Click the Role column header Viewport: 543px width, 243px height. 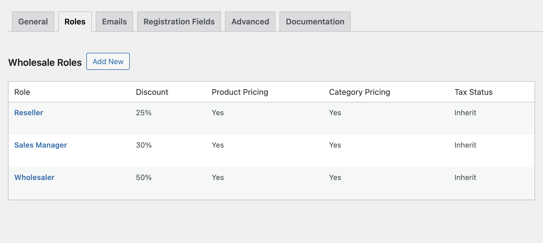(x=22, y=92)
